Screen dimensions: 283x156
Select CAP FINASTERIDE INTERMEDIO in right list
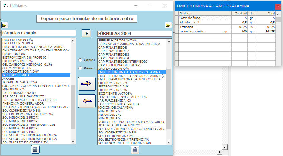[x=132, y=62]
